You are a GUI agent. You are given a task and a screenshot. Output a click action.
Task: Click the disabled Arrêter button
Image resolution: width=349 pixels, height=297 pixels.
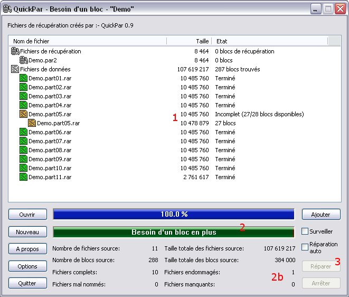pyautogui.click(x=321, y=283)
